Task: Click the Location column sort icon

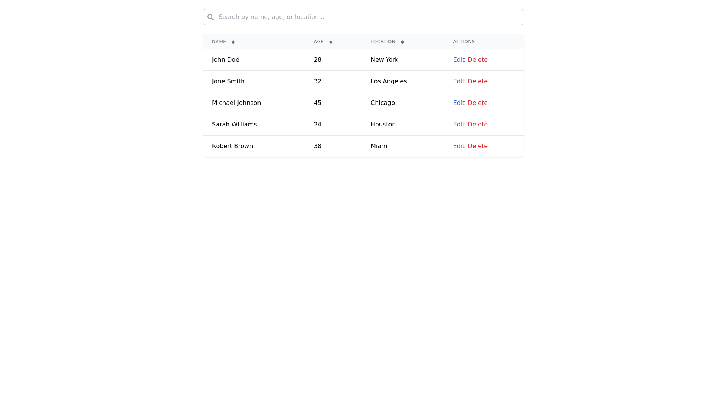Action: pyautogui.click(x=403, y=42)
